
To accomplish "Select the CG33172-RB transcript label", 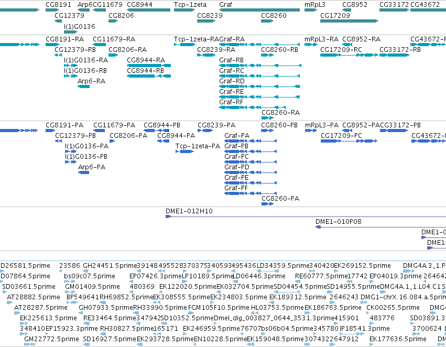I will coord(400,49).
